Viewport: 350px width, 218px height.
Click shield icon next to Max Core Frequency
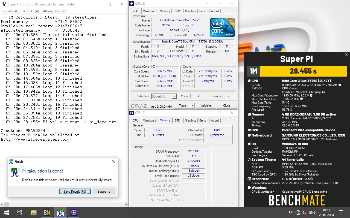click(311, 96)
